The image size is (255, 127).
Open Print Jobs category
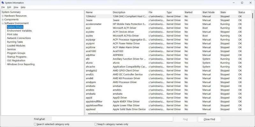pos(12,34)
